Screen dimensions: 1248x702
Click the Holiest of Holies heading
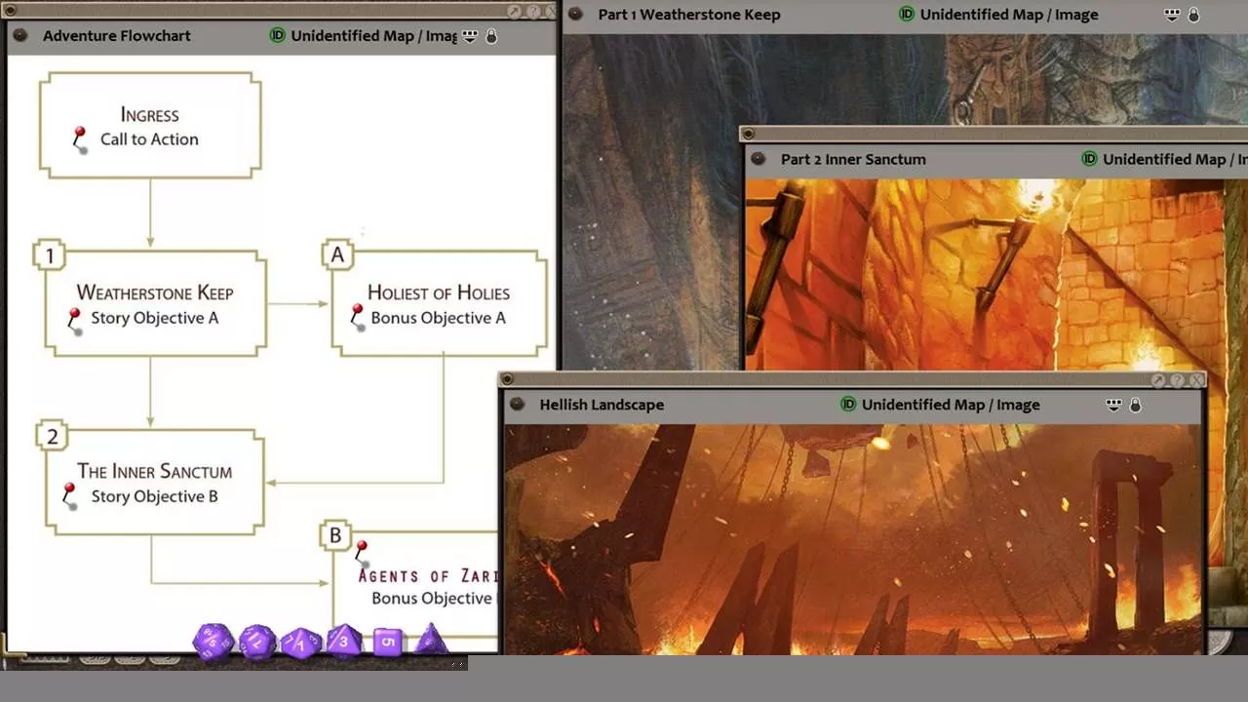[439, 292]
